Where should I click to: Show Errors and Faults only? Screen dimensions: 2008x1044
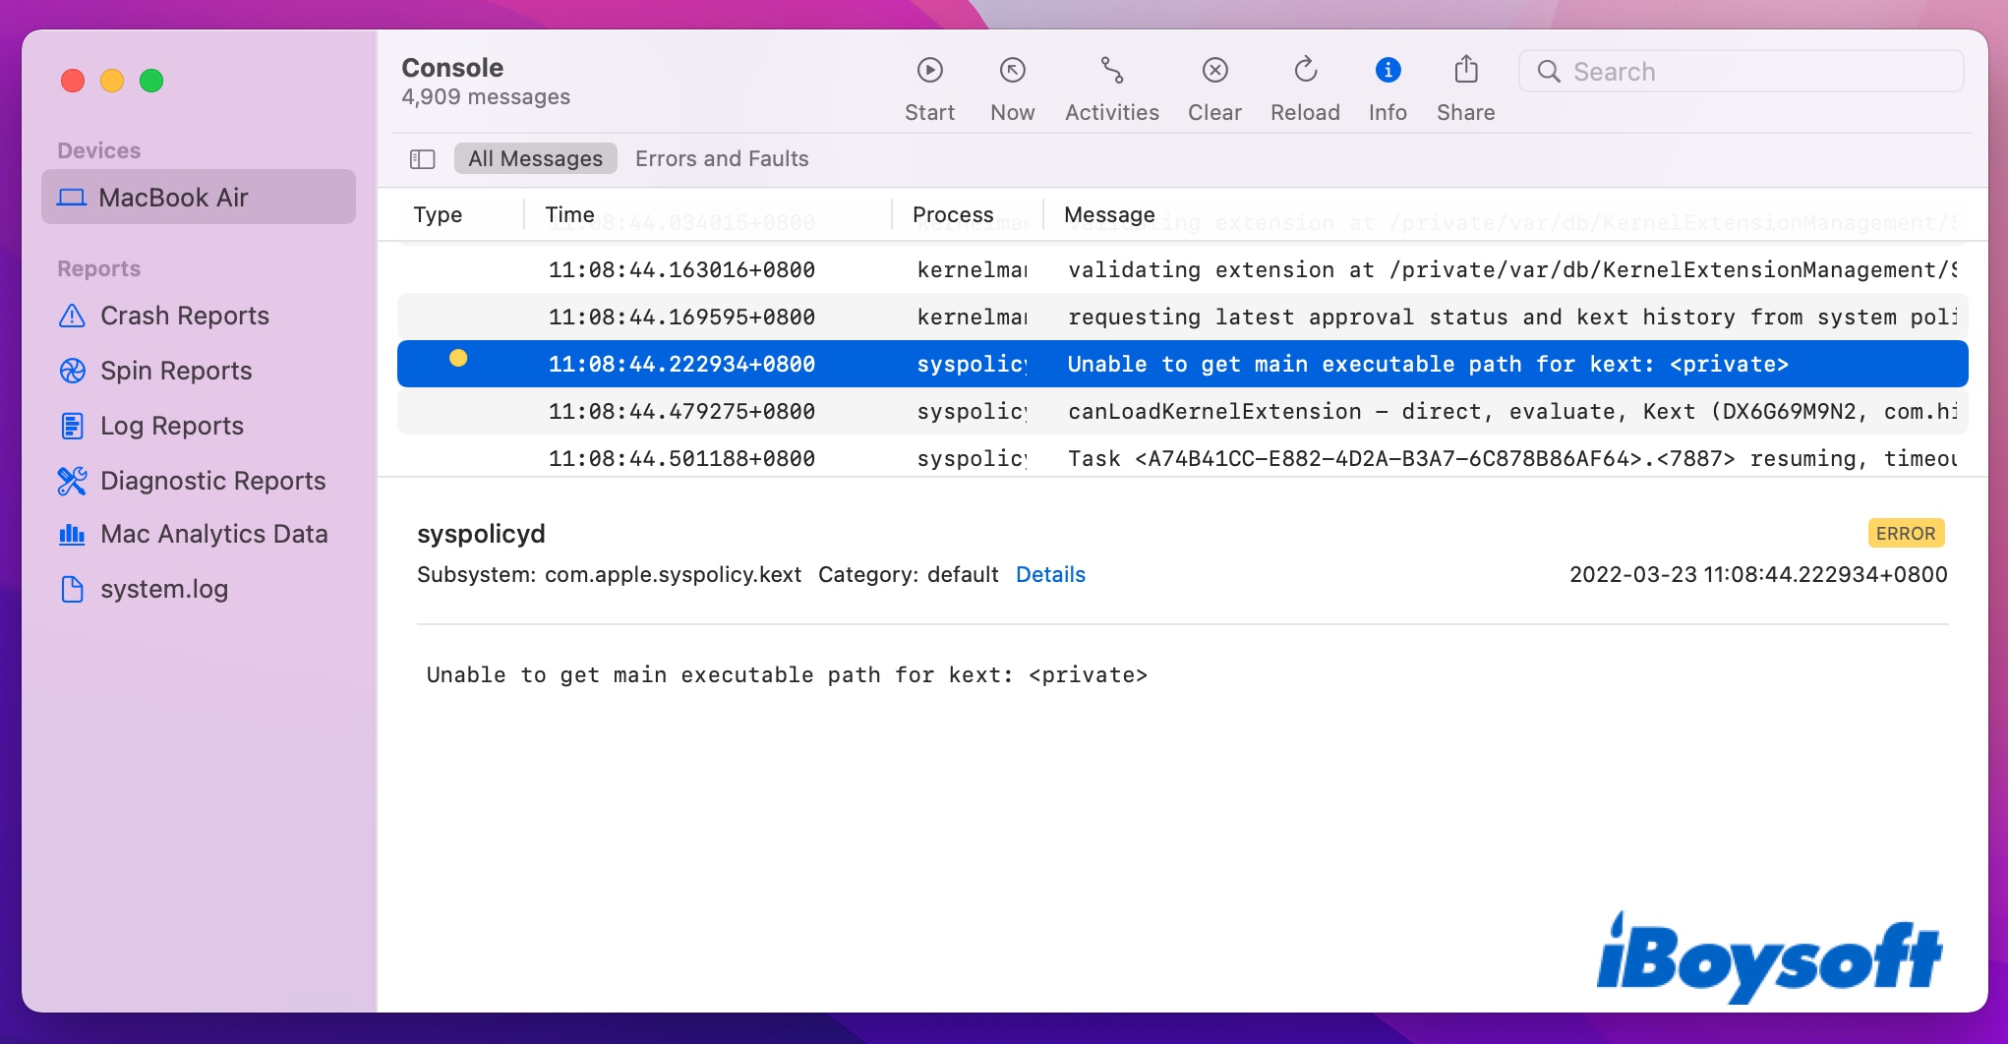(x=722, y=159)
